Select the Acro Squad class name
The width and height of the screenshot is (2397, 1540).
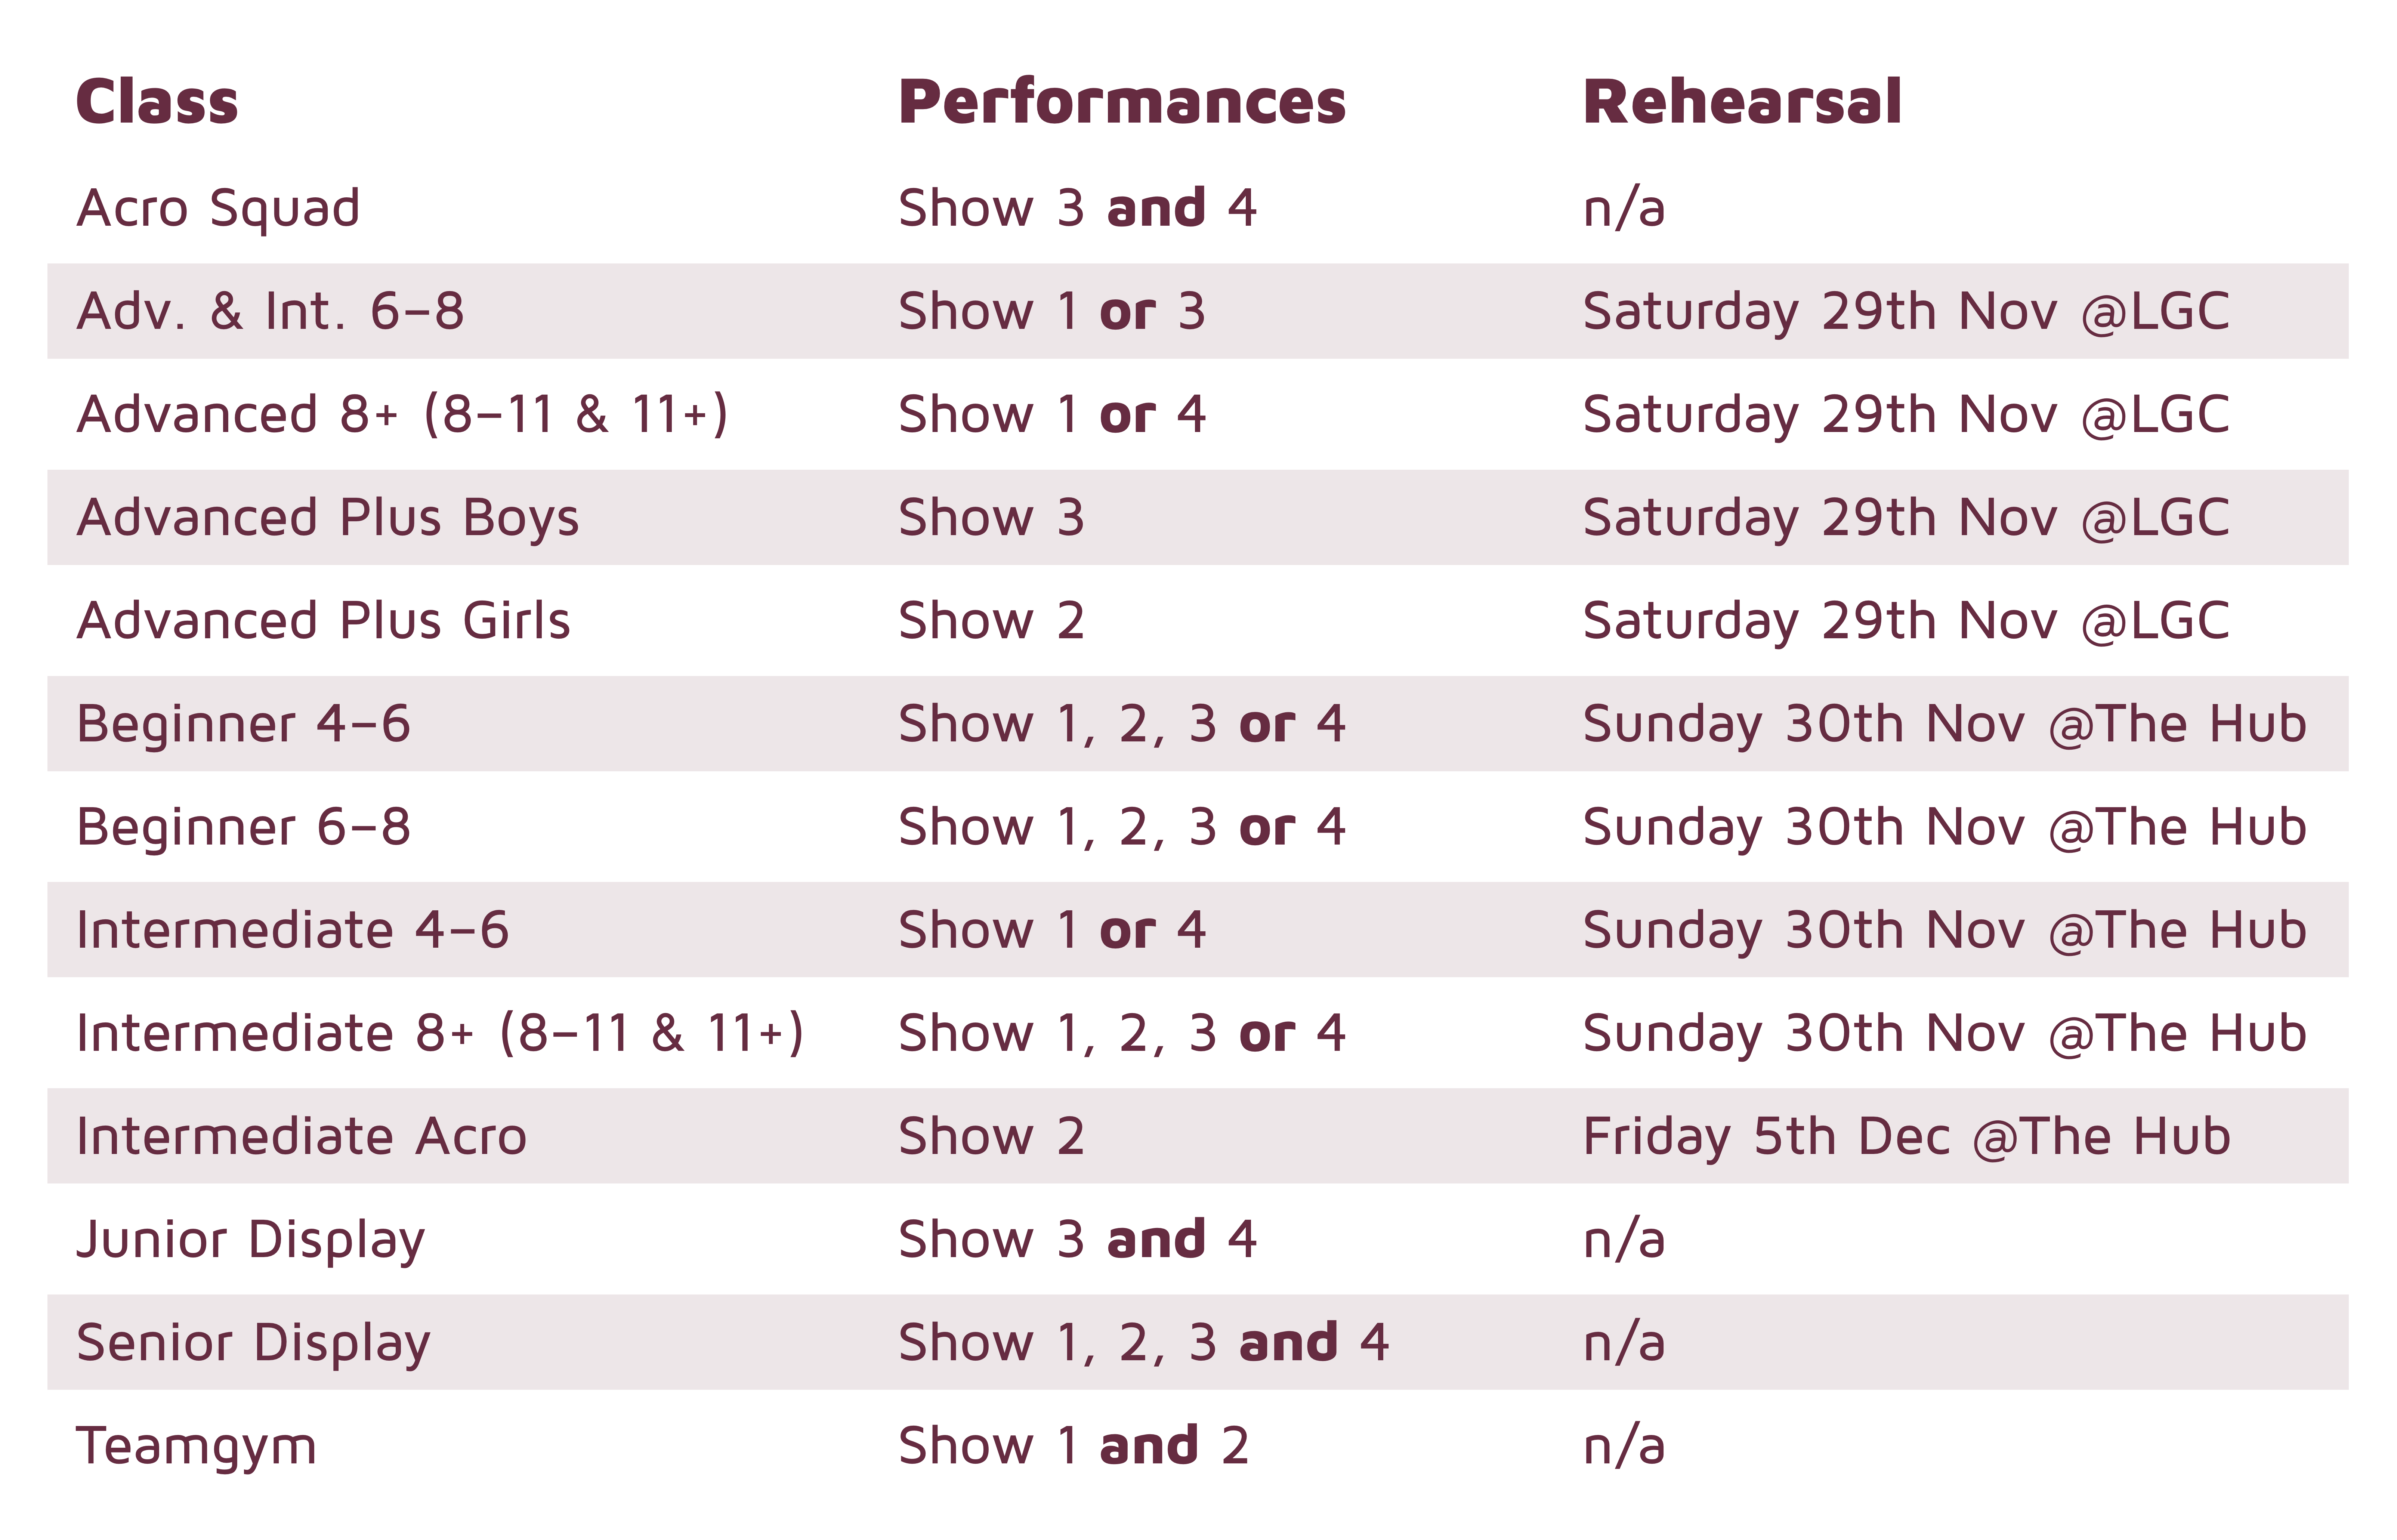[218, 208]
